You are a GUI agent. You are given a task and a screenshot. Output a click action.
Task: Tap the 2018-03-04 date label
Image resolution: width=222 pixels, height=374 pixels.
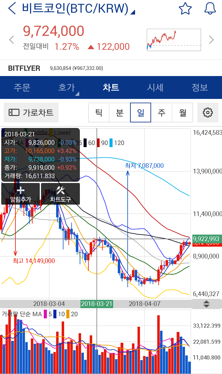point(49,304)
